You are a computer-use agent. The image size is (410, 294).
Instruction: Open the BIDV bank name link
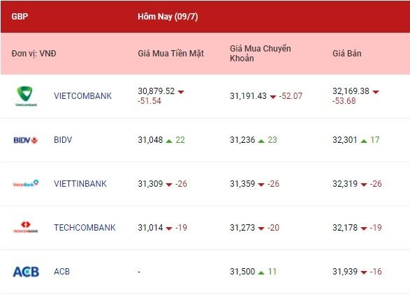[x=63, y=140]
